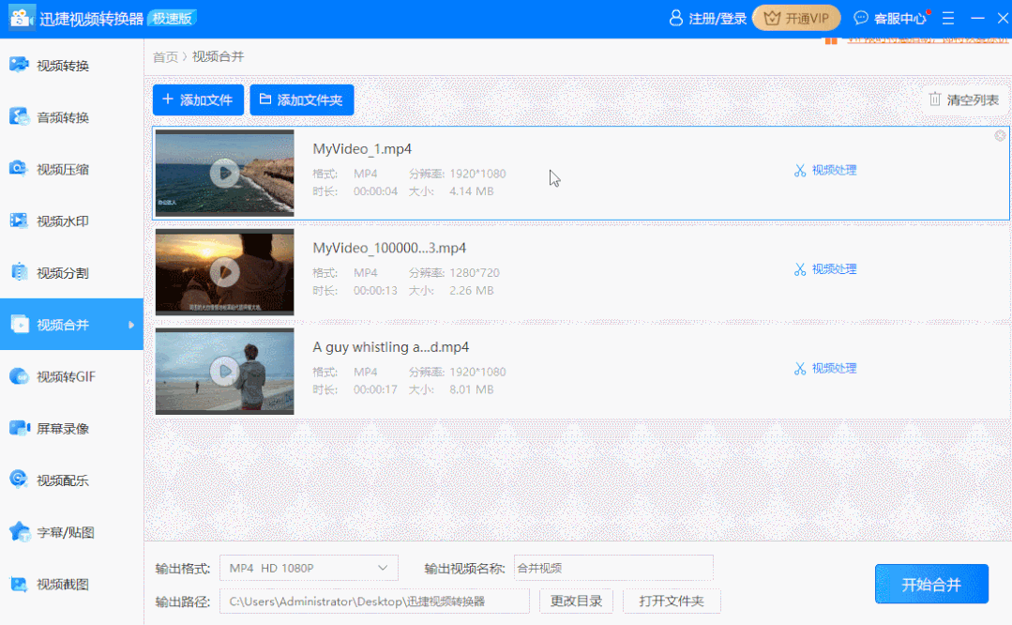Select the 视频合并 sidebar item
The height and width of the screenshot is (625, 1012).
[x=71, y=324]
